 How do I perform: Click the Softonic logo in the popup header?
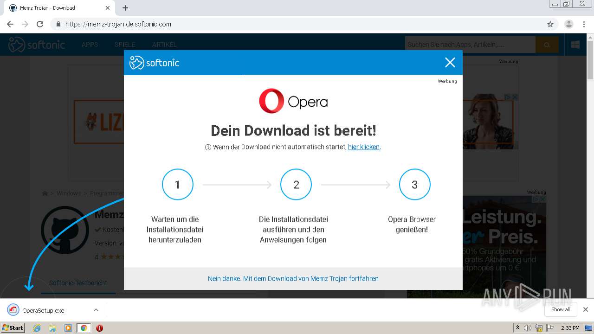click(x=154, y=63)
